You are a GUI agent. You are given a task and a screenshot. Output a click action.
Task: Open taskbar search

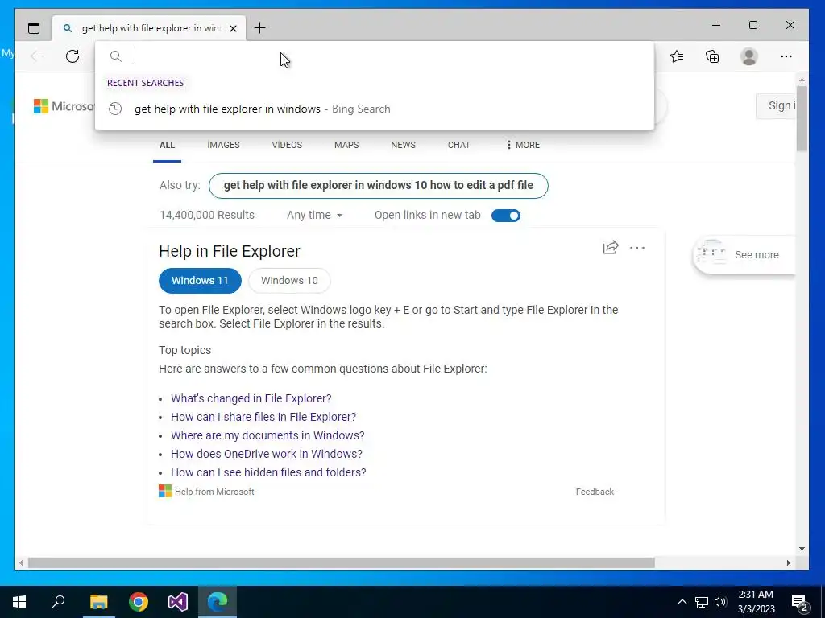coord(58,602)
